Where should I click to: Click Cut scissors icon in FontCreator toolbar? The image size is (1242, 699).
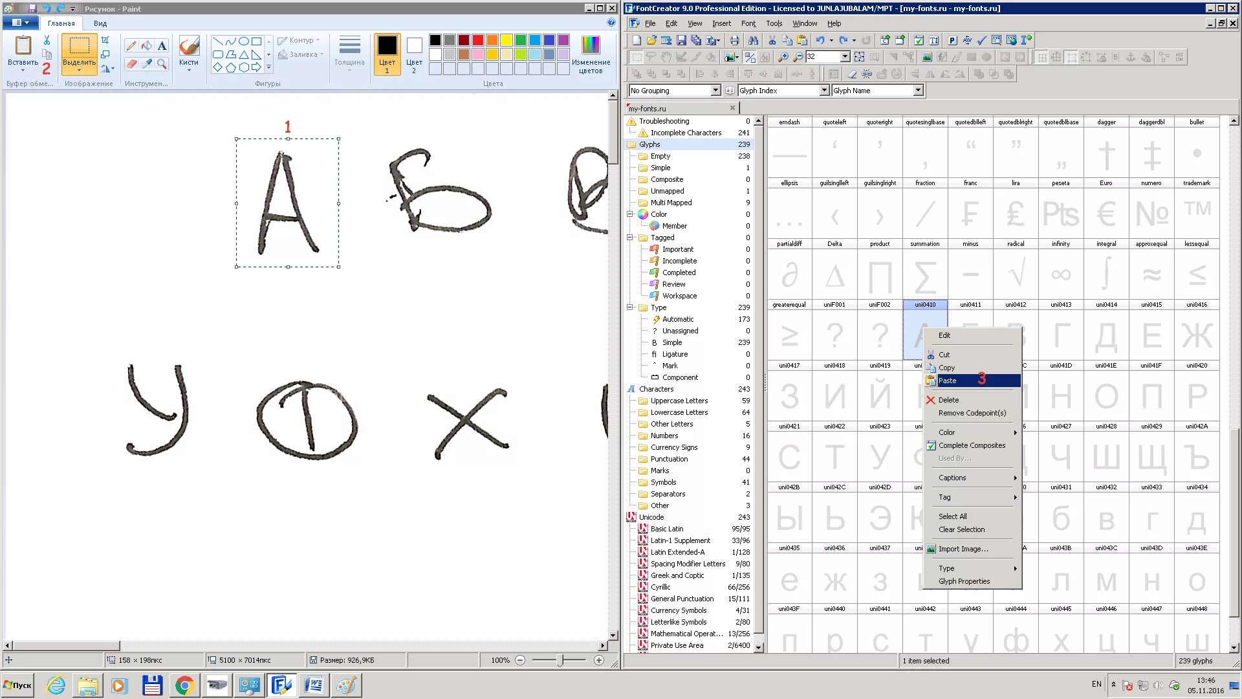pyautogui.click(x=772, y=40)
